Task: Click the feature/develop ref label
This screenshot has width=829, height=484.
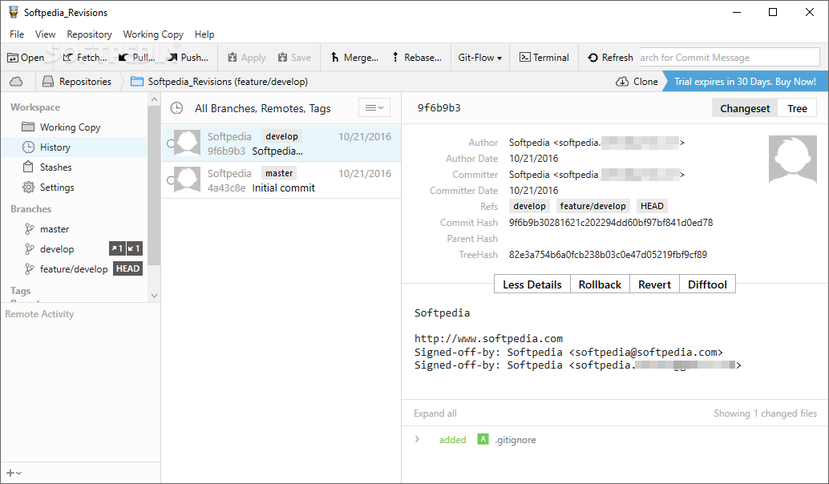Action: click(x=593, y=206)
